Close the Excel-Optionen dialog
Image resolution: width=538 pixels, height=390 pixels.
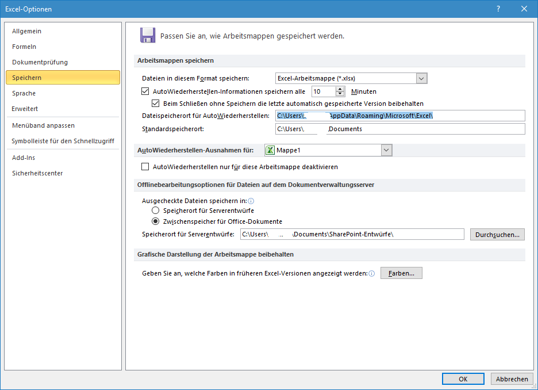(x=524, y=9)
